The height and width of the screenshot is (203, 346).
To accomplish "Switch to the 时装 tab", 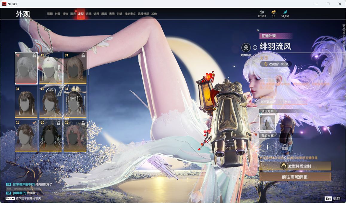I will (57, 14).
